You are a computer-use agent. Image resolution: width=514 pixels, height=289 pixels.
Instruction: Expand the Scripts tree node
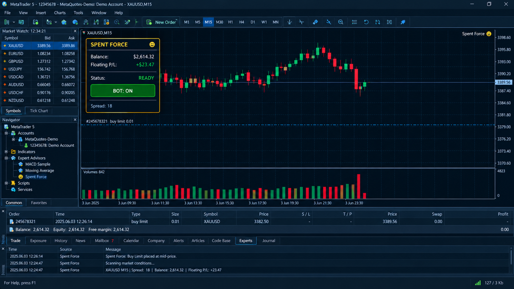6,183
